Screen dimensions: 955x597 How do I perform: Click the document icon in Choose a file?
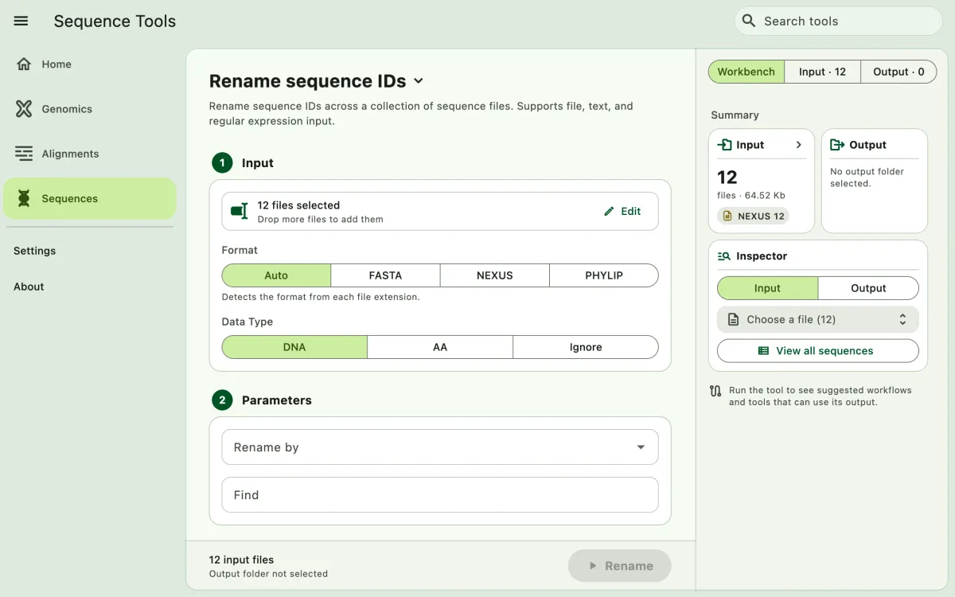click(x=733, y=319)
